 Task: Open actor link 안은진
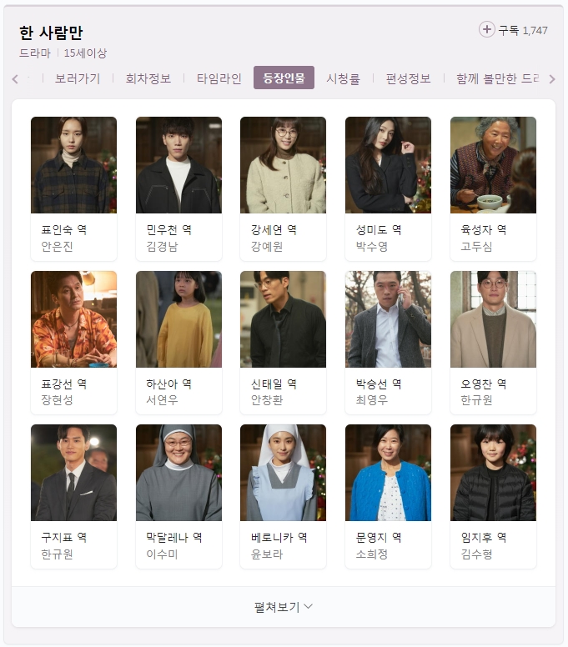57,246
